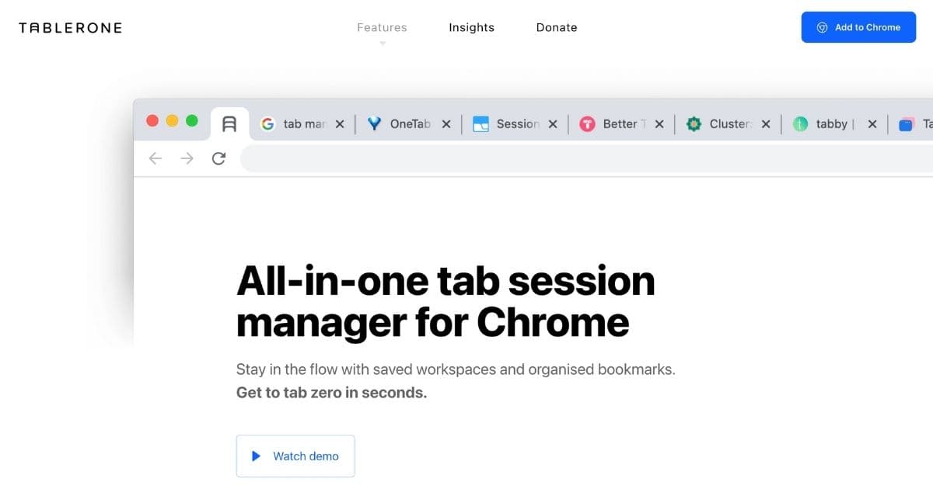933x489 pixels.
Task: Click the browser address bar
Action: (x=586, y=158)
